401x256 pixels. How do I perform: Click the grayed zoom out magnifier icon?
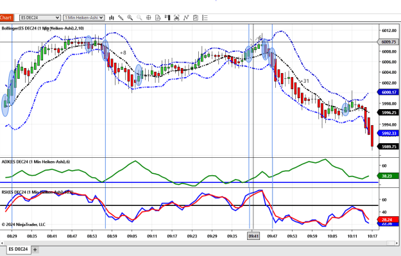pyautogui.click(x=139, y=18)
